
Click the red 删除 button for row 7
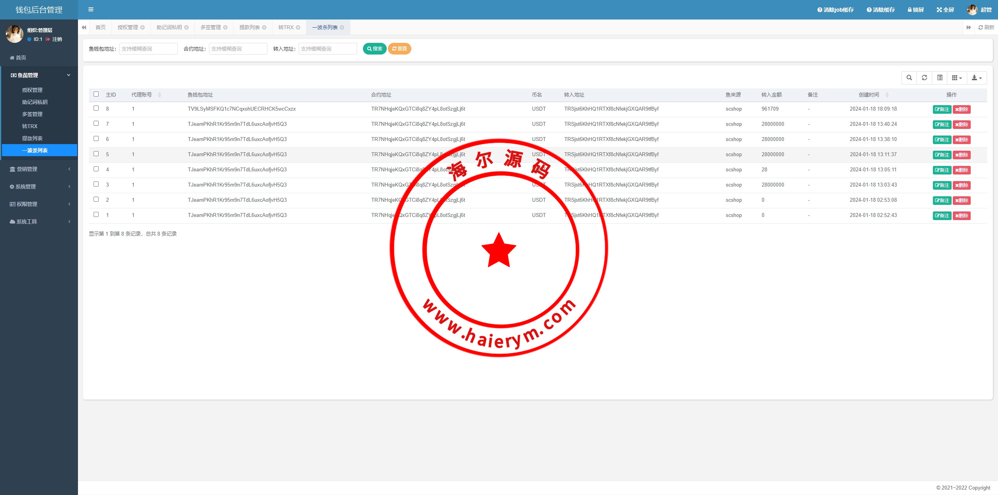[x=961, y=125]
